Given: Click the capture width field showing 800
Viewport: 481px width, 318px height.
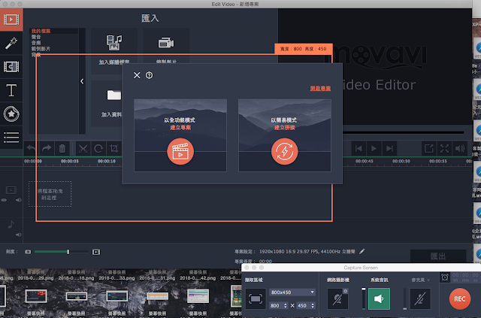Looking at the screenshot, I should tap(276, 306).
